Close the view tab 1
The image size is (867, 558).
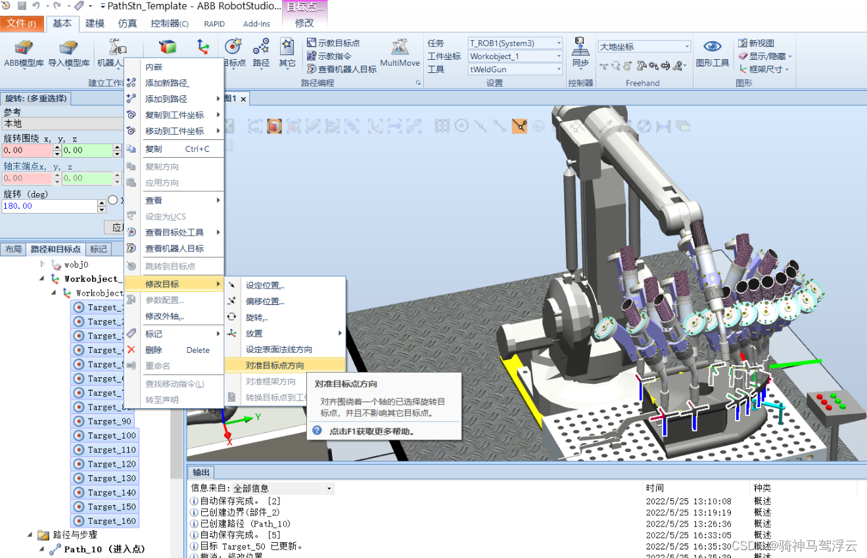tap(243, 99)
